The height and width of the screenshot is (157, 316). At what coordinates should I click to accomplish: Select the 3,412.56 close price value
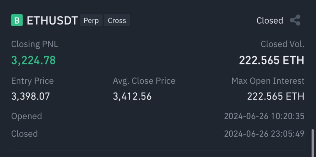(x=132, y=96)
